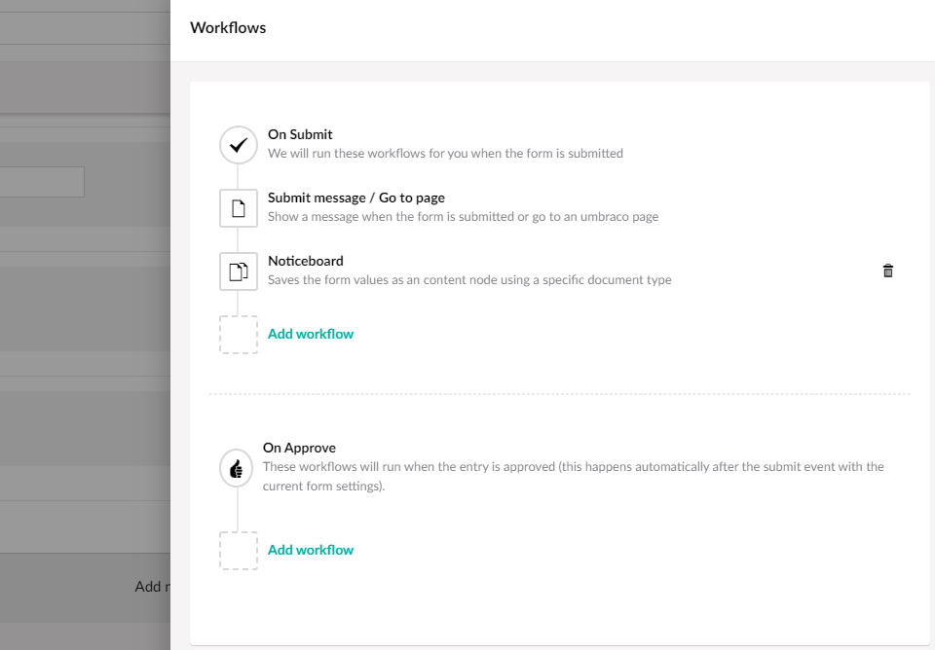Select the Submit message / Go to page document icon
Screen dimensions: 935x650
(x=238, y=207)
